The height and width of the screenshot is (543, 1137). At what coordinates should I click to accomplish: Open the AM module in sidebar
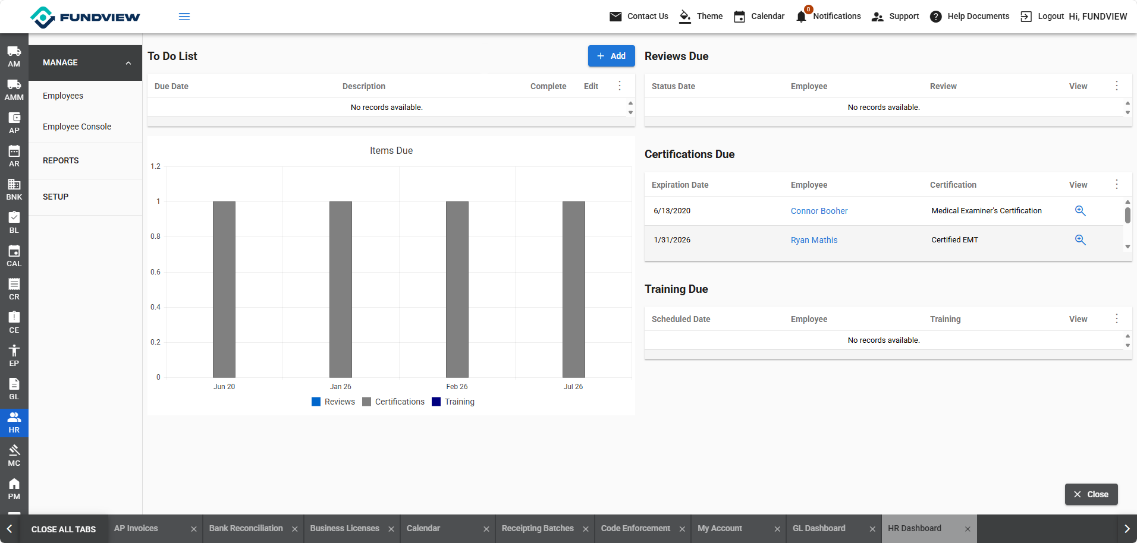click(x=14, y=56)
